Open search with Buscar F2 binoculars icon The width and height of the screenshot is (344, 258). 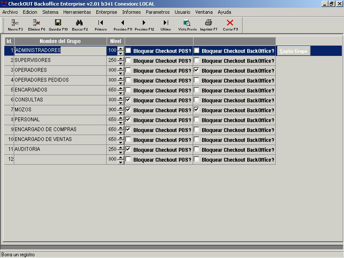click(x=80, y=25)
